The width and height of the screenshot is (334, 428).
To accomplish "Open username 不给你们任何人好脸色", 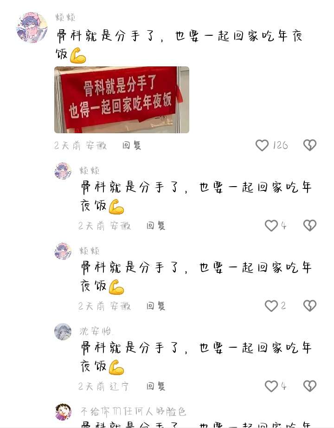I will (134, 411).
